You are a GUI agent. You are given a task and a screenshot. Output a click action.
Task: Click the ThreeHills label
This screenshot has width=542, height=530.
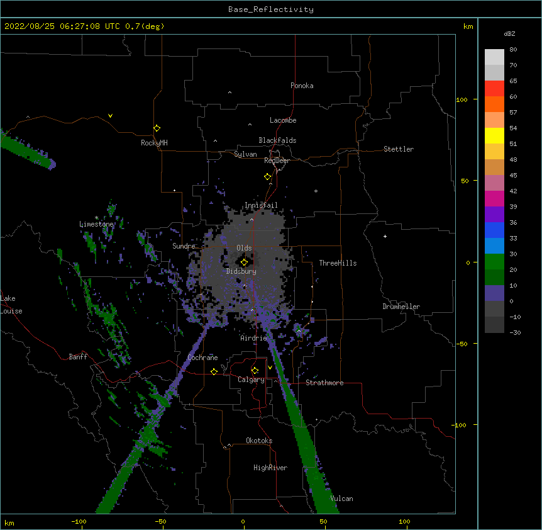pos(338,263)
